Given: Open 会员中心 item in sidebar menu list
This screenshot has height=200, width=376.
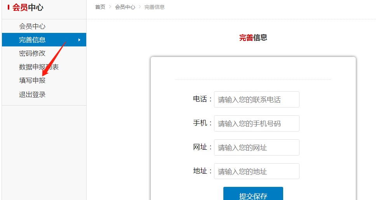Looking at the screenshot, I should tap(32, 26).
